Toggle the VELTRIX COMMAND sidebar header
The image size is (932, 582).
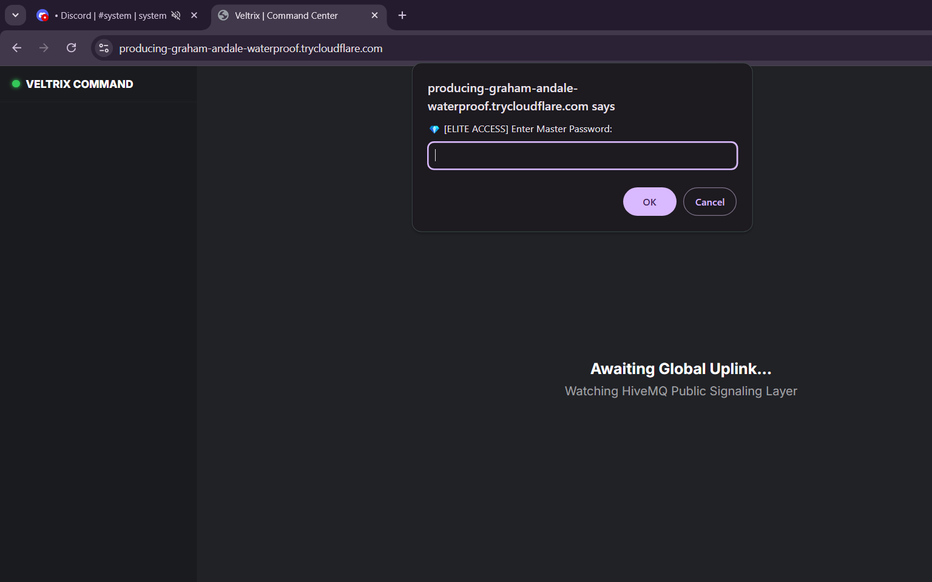pyautogui.click(x=79, y=84)
